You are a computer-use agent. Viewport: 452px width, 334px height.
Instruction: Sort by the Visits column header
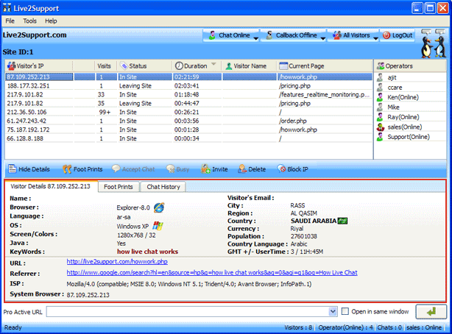pyautogui.click(x=104, y=66)
